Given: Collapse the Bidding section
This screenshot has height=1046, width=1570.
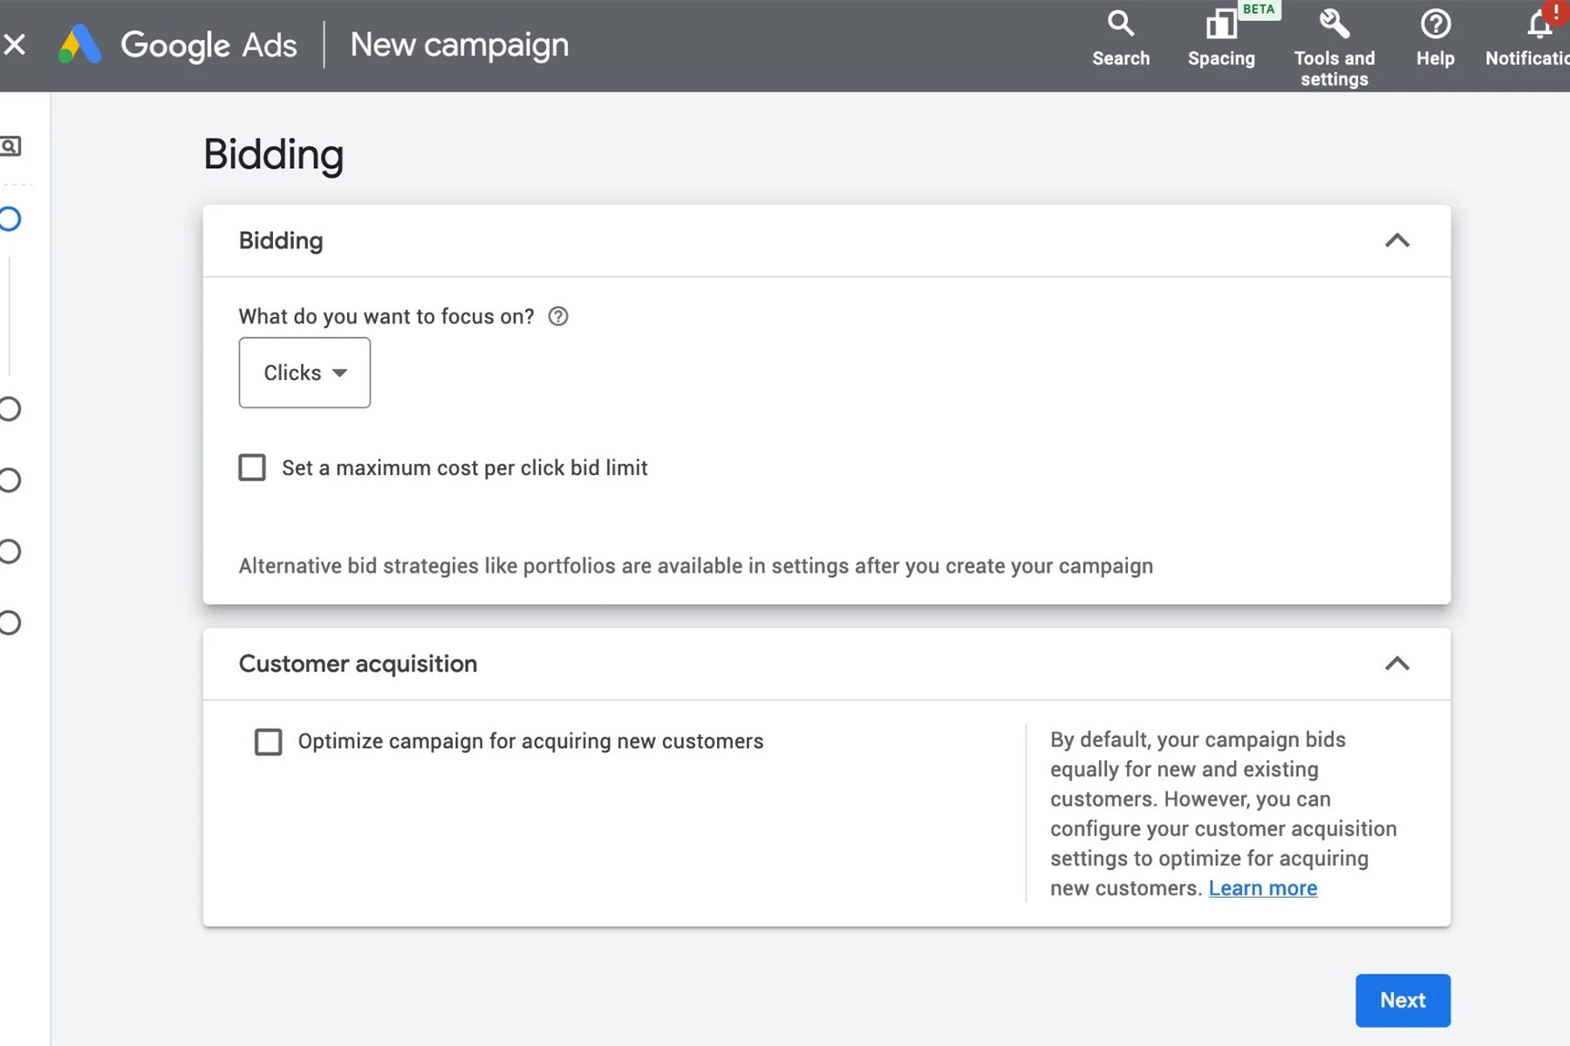Looking at the screenshot, I should [1397, 241].
